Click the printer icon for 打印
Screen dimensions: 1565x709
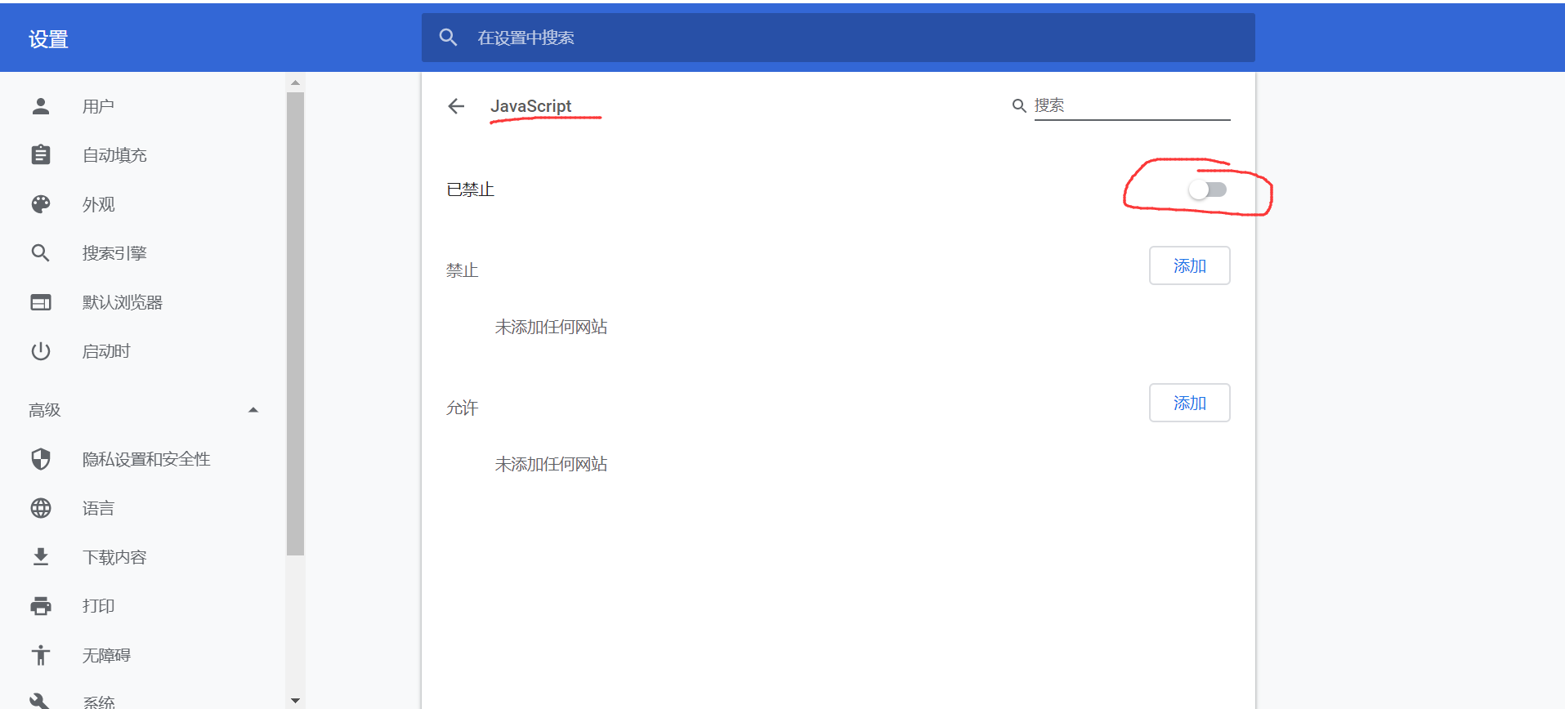(41, 606)
